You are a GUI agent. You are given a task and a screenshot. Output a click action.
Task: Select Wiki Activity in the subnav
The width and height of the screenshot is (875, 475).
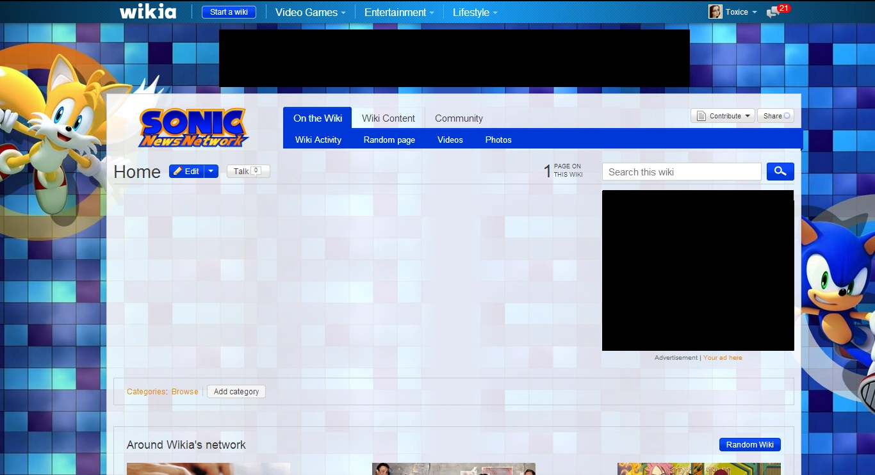(318, 140)
